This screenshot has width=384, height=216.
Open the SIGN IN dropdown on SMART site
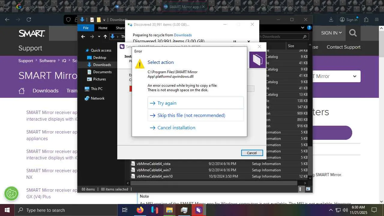(331, 33)
